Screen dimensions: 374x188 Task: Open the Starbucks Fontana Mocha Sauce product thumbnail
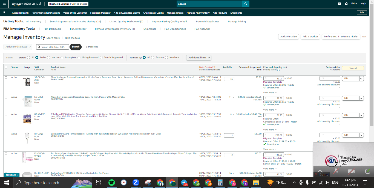27,82
